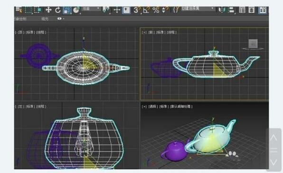Select the Rotate tool
This screenshot has height=173, width=283.
click(x=58, y=10)
